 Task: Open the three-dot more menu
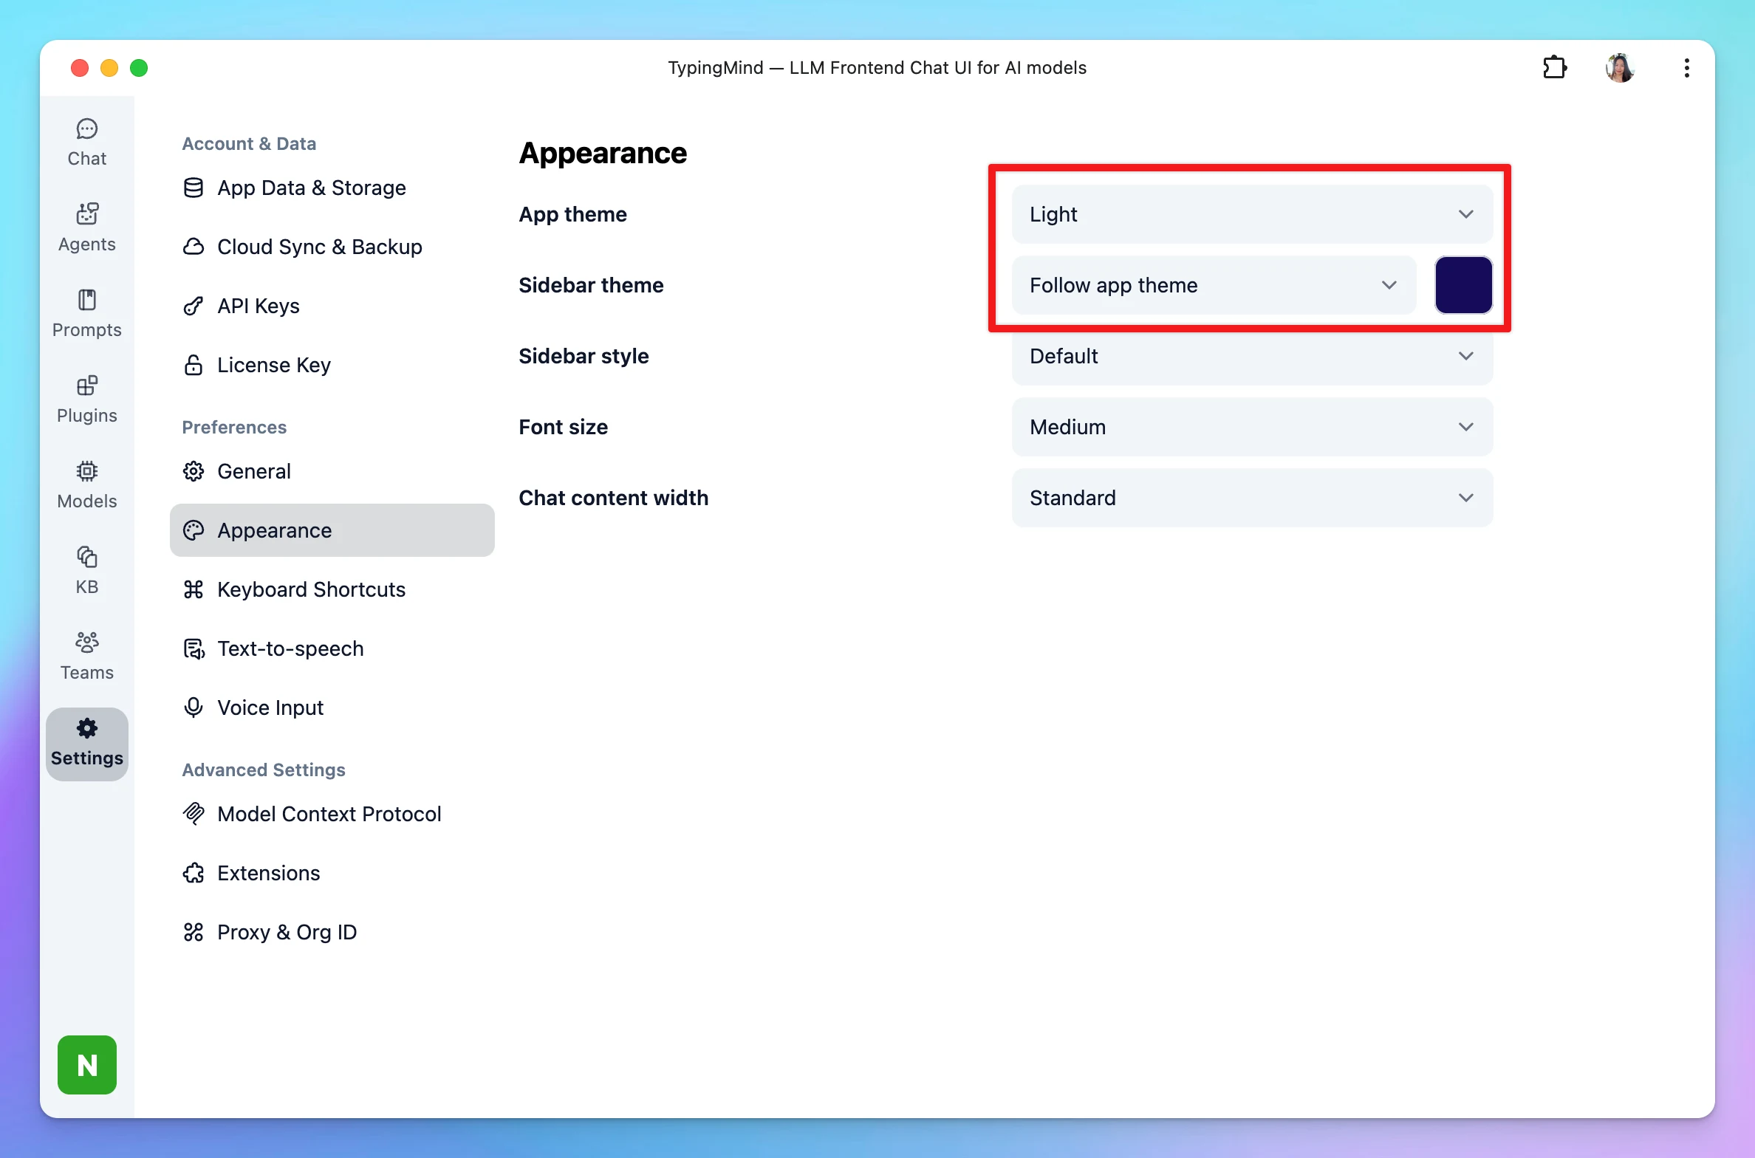click(x=1686, y=68)
